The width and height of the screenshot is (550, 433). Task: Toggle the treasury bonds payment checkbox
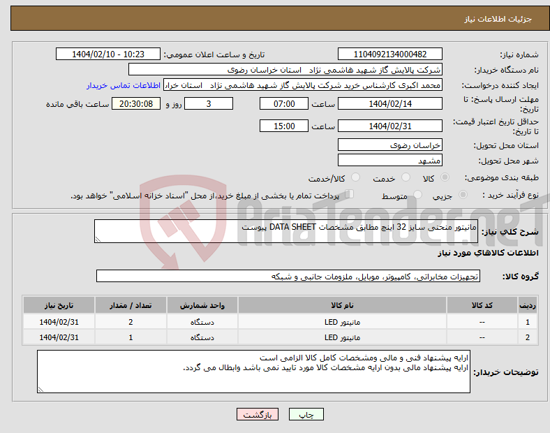tap(350, 194)
